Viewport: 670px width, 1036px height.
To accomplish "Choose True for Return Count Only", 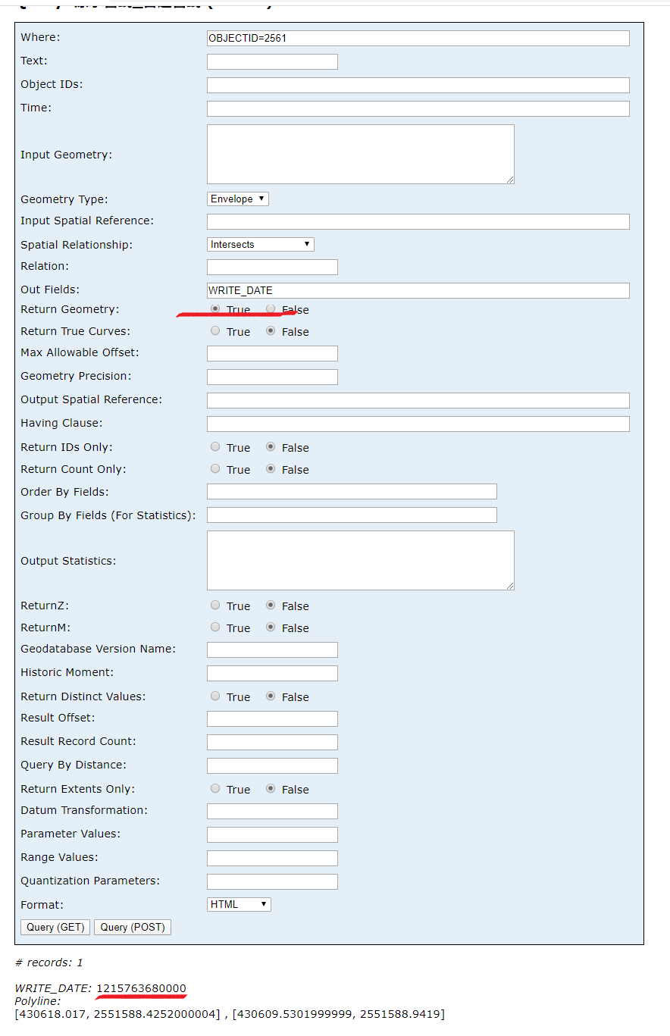I will pyautogui.click(x=215, y=468).
